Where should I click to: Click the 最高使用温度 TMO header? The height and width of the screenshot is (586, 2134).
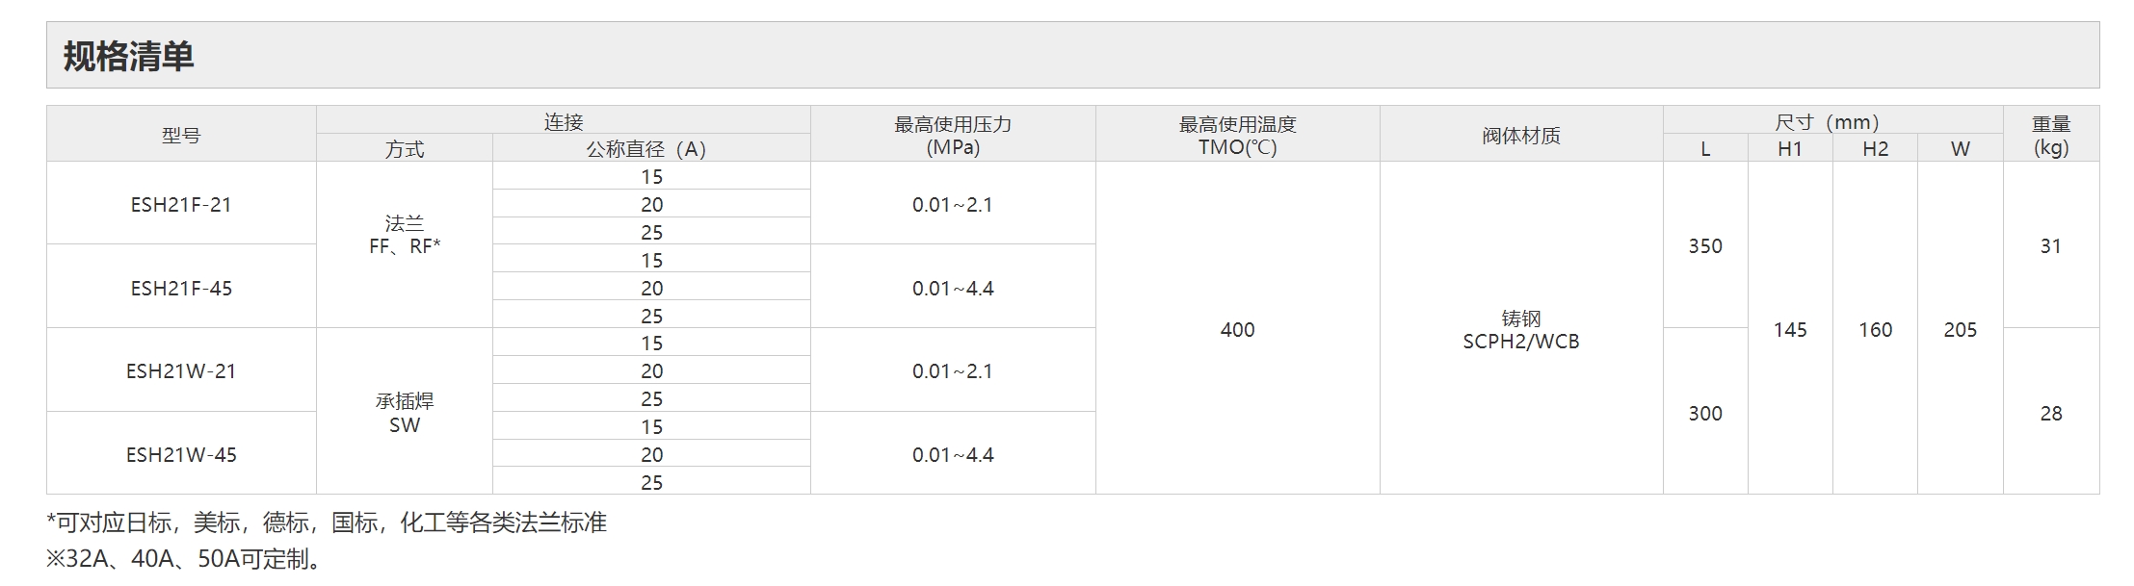(1237, 136)
